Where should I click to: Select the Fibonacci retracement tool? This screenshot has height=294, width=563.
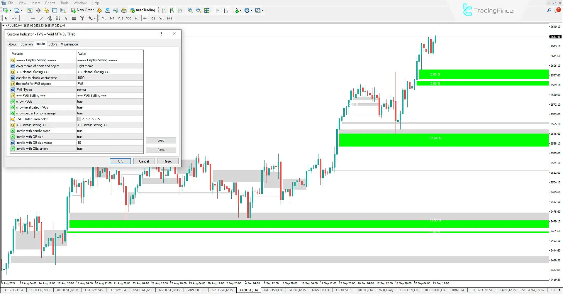point(58,18)
